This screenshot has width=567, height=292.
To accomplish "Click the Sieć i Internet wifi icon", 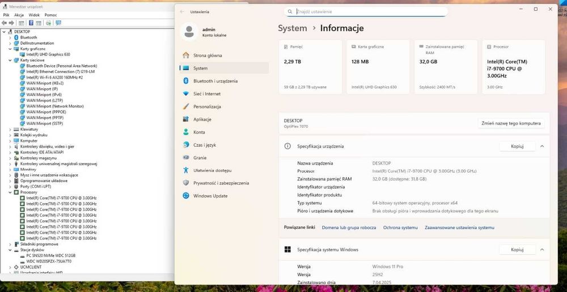I will [186, 93].
